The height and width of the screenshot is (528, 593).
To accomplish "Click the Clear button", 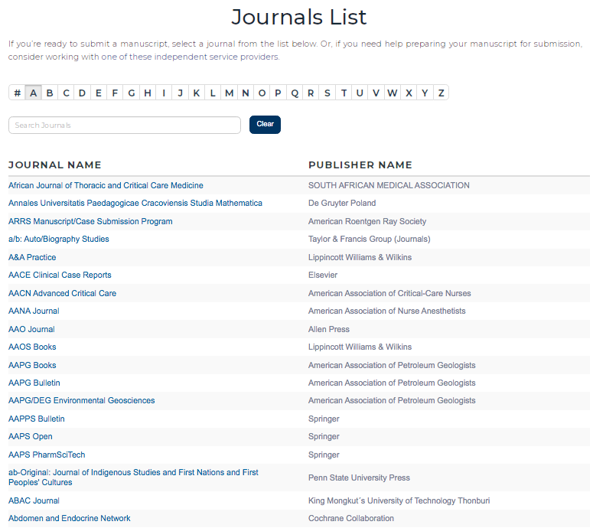I will (265, 125).
